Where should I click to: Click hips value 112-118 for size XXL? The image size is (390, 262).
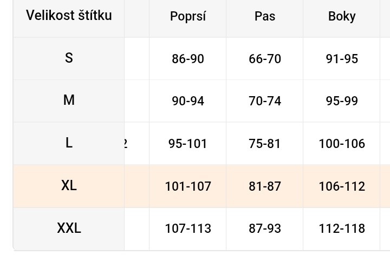pos(342,229)
